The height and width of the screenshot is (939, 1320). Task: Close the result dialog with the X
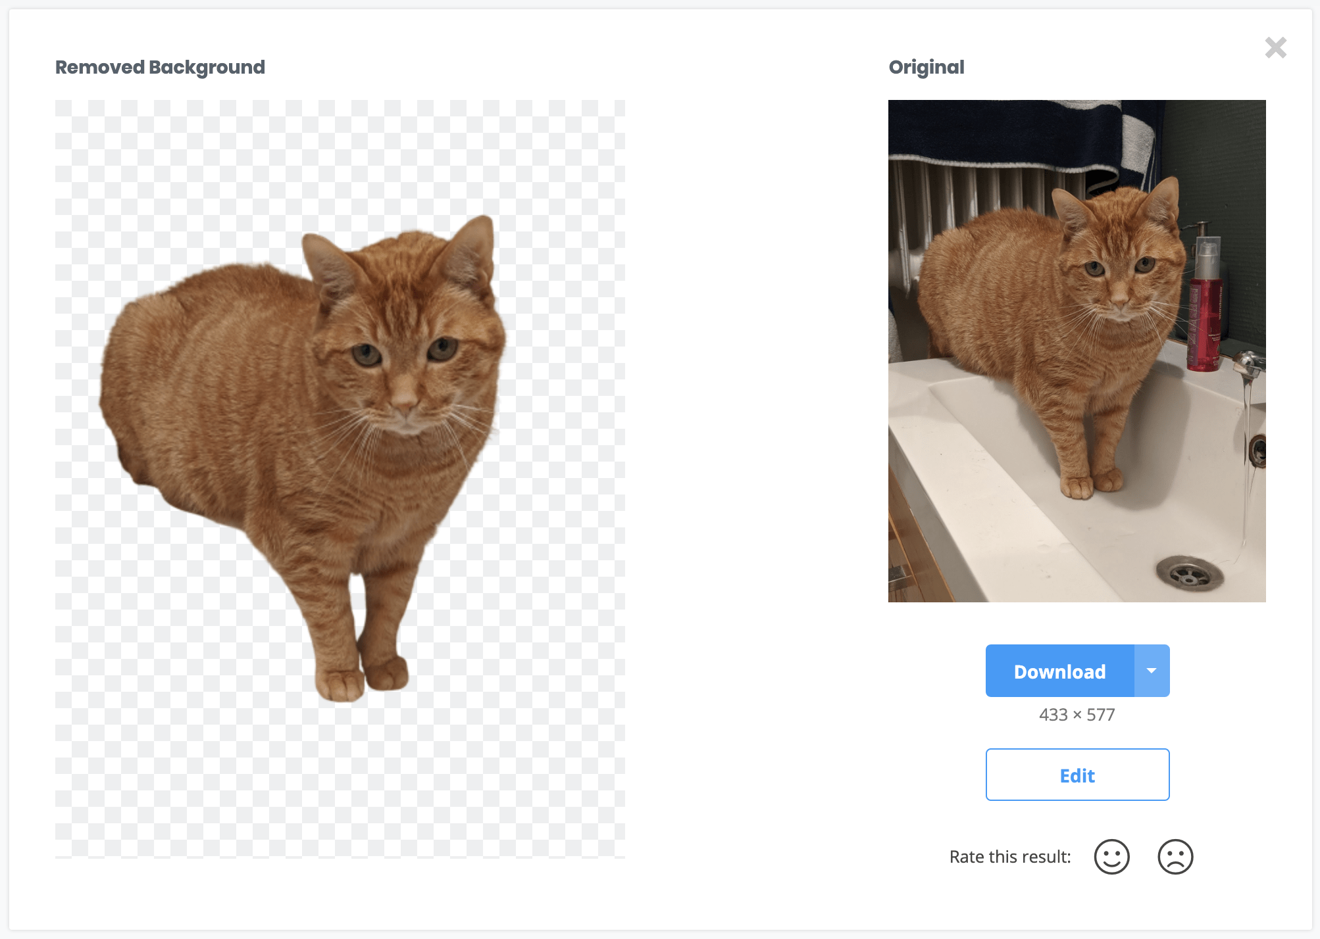coord(1275,47)
